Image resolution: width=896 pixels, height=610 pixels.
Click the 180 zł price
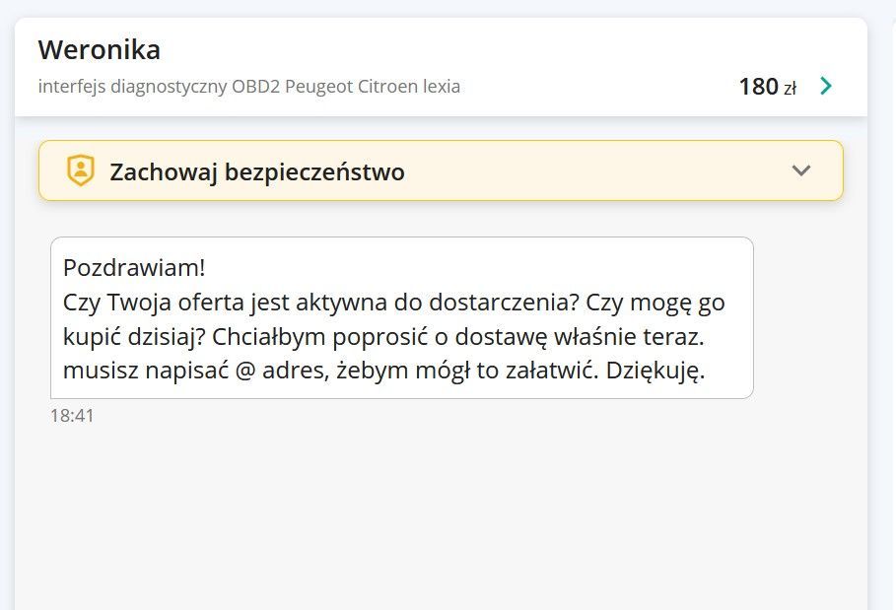click(x=768, y=87)
